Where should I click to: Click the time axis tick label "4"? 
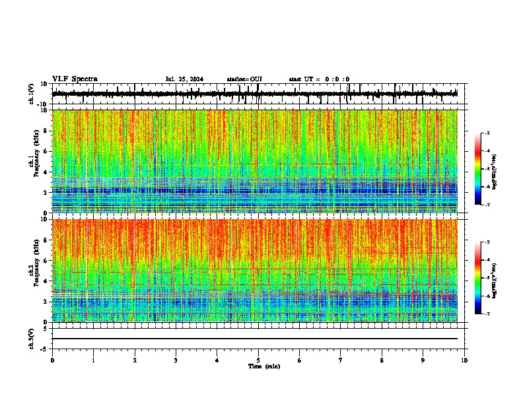click(x=217, y=360)
